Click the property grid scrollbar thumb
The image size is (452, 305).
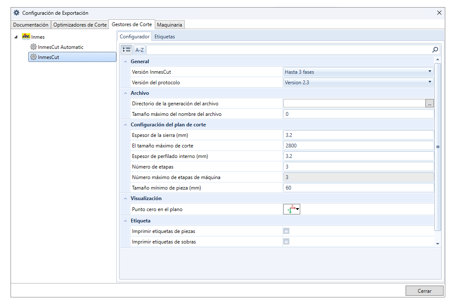click(438, 147)
